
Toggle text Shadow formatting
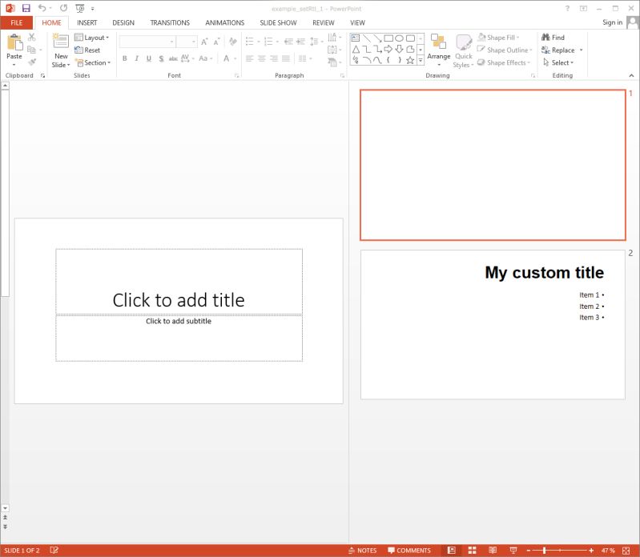point(161,58)
